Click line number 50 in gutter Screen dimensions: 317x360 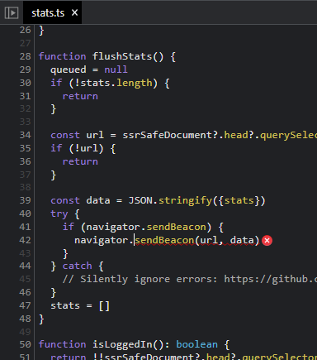(x=25, y=344)
